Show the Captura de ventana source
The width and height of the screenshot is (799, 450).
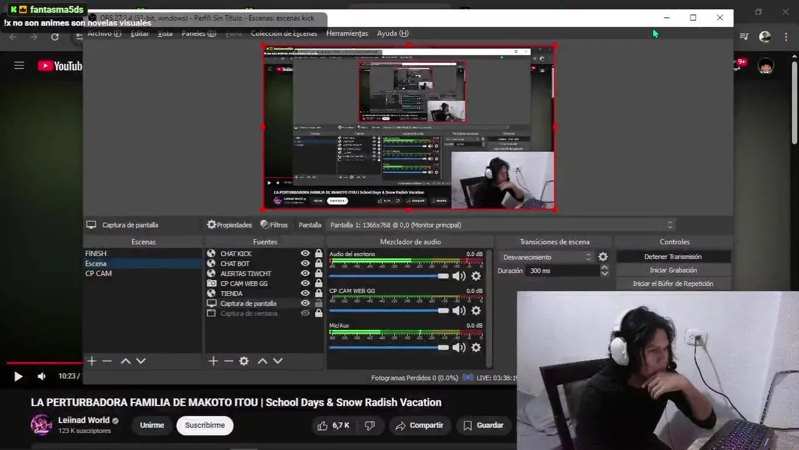pos(305,313)
